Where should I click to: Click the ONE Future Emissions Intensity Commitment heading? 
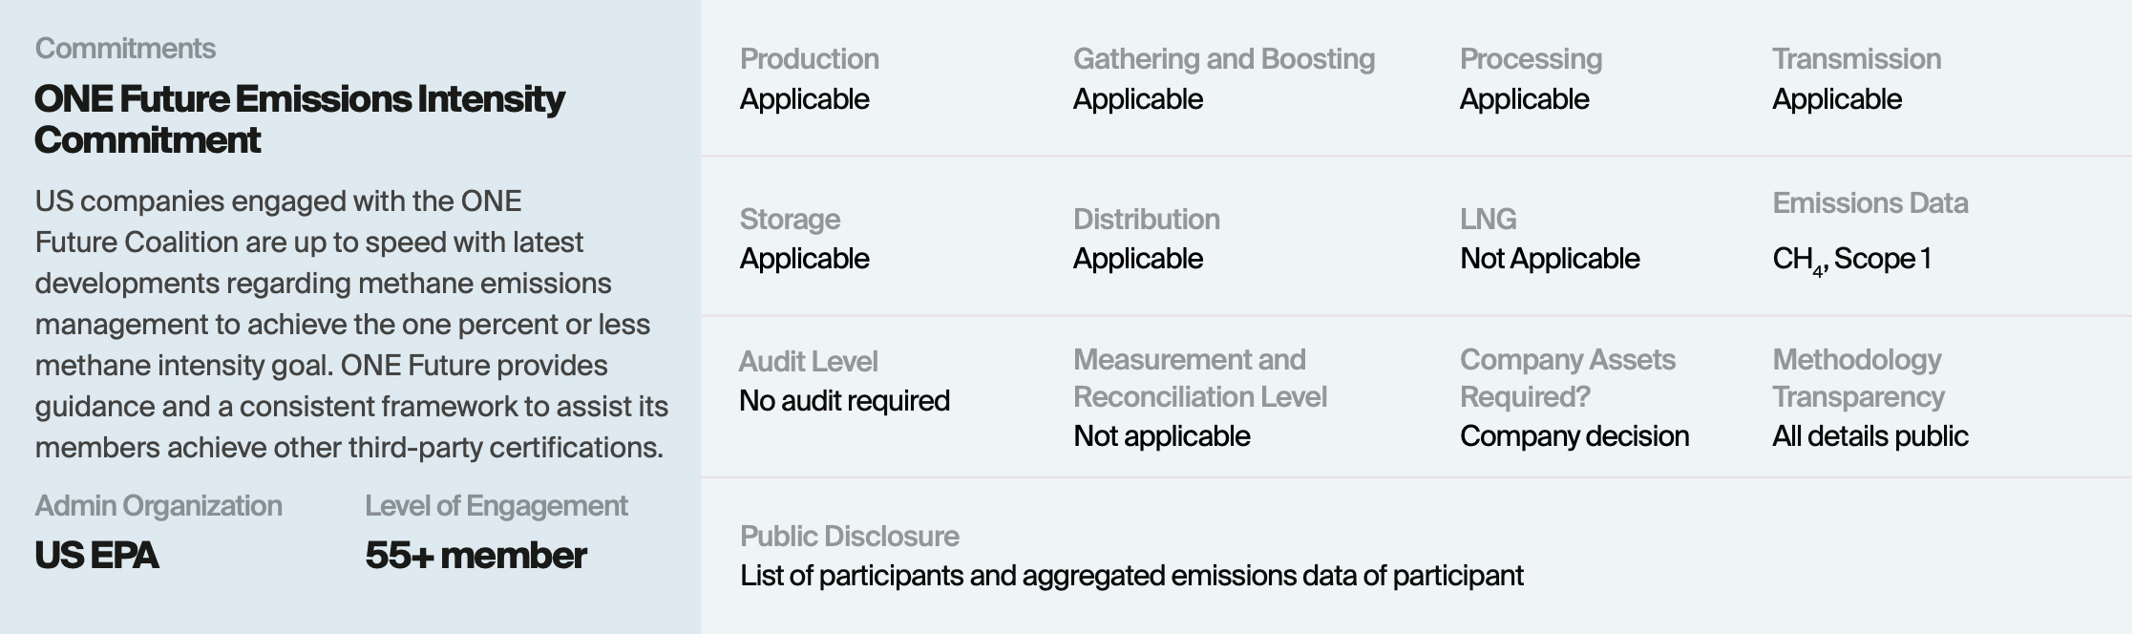(x=299, y=119)
